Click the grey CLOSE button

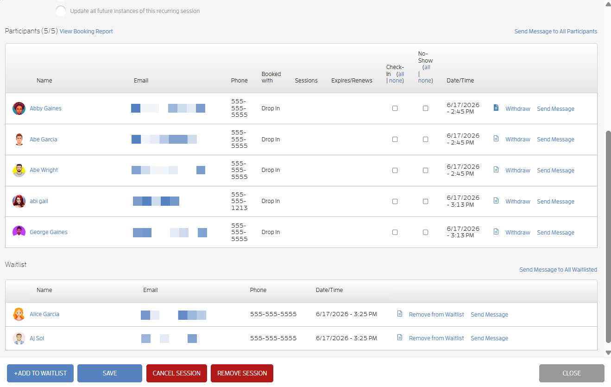point(572,373)
